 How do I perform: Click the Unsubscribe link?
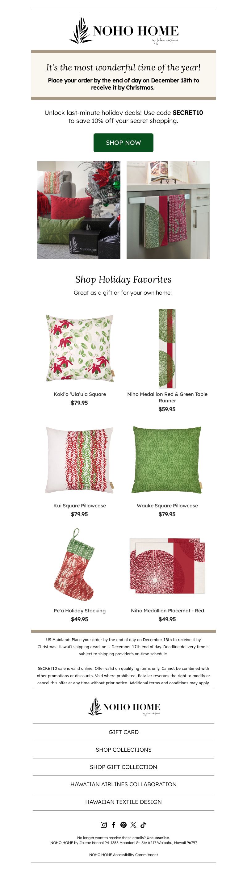click(x=158, y=838)
